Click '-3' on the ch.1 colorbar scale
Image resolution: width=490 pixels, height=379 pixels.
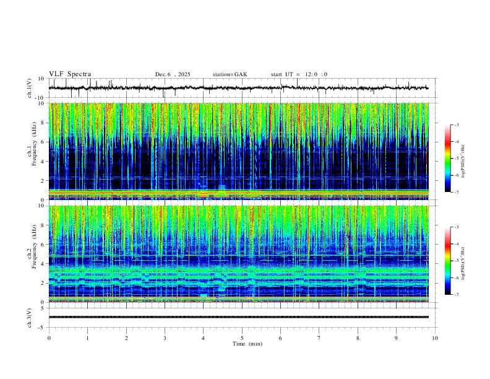pyautogui.click(x=456, y=124)
